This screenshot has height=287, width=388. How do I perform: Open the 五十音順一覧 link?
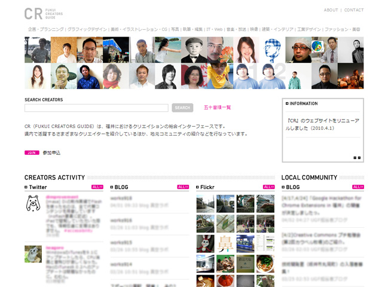click(x=217, y=108)
